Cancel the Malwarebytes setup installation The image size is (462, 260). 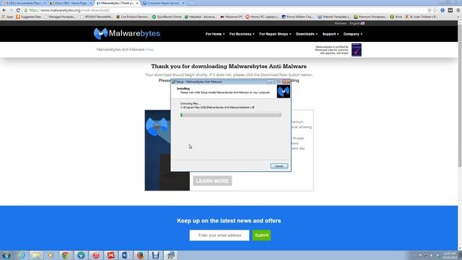[279, 166]
